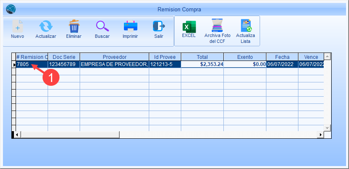This screenshot has height=169, width=349.
Task: Exit via the Salir door icon
Action: [x=159, y=26]
